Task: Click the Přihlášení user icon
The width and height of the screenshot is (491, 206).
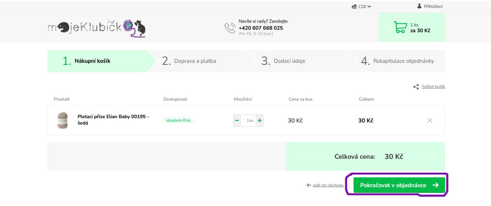Action: click(x=419, y=6)
